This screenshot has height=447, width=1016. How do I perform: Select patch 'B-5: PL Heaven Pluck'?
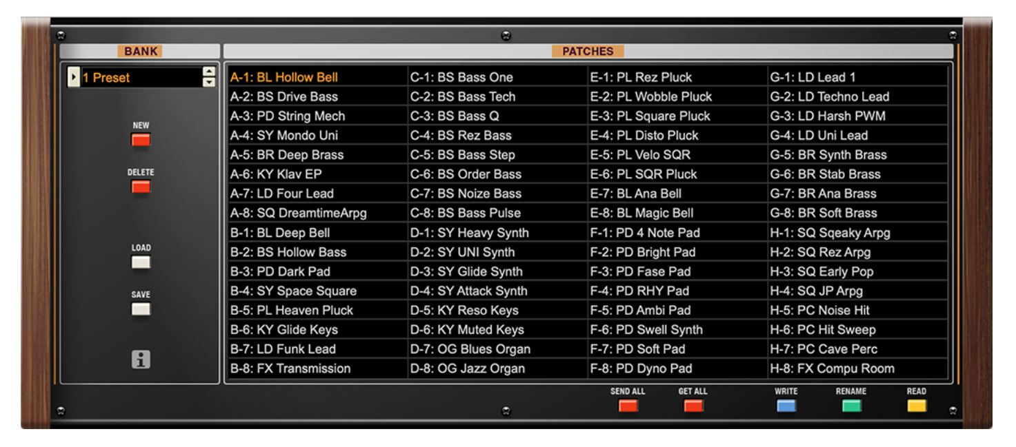click(318, 310)
